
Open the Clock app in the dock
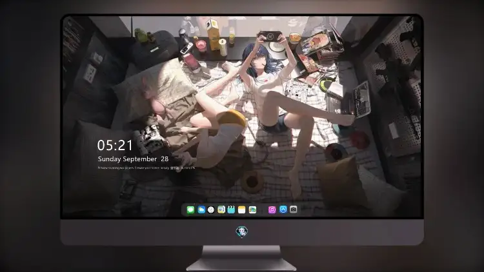[x=211, y=210]
